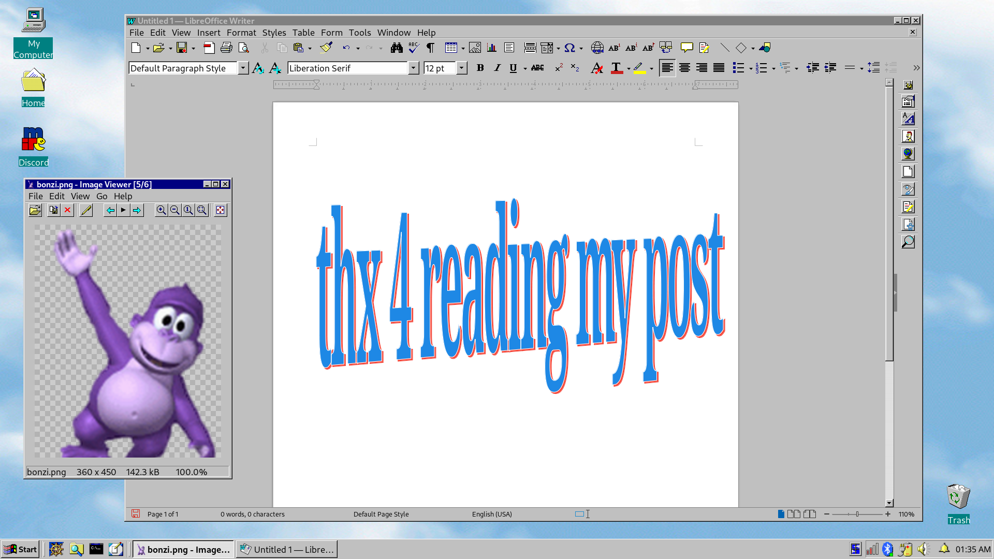The image size is (994, 559).
Task: Toggle Align Right
Action: tap(701, 68)
